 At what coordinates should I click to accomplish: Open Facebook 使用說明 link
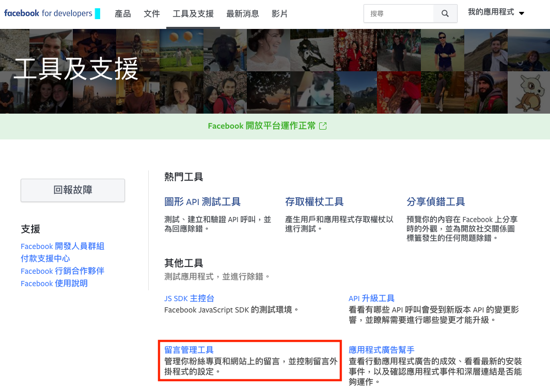(54, 283)
